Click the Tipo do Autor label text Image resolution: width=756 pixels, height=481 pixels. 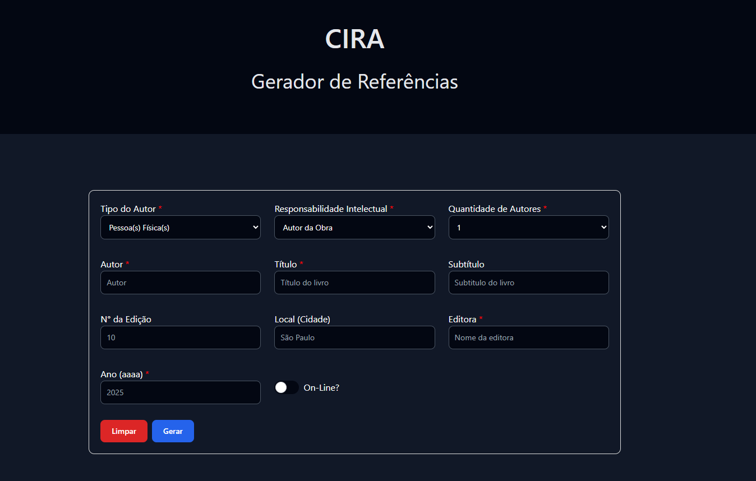128,209
